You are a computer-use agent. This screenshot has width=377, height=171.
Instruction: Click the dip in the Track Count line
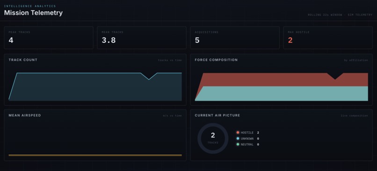(x=149, y=79)
